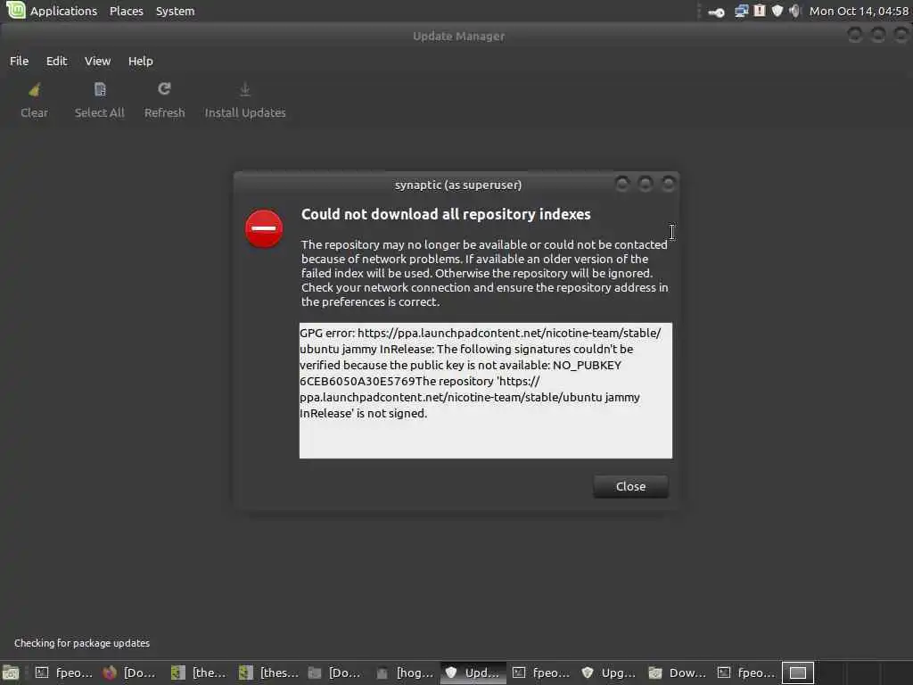
Task: Open the Edit menu in Update Manager
Action: 56,62
